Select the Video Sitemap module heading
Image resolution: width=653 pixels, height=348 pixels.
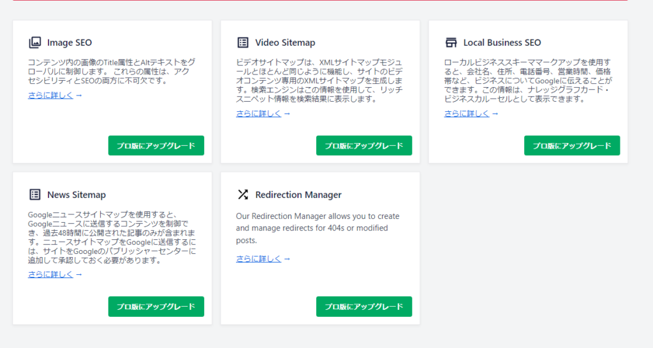click(x=285, y=43)
